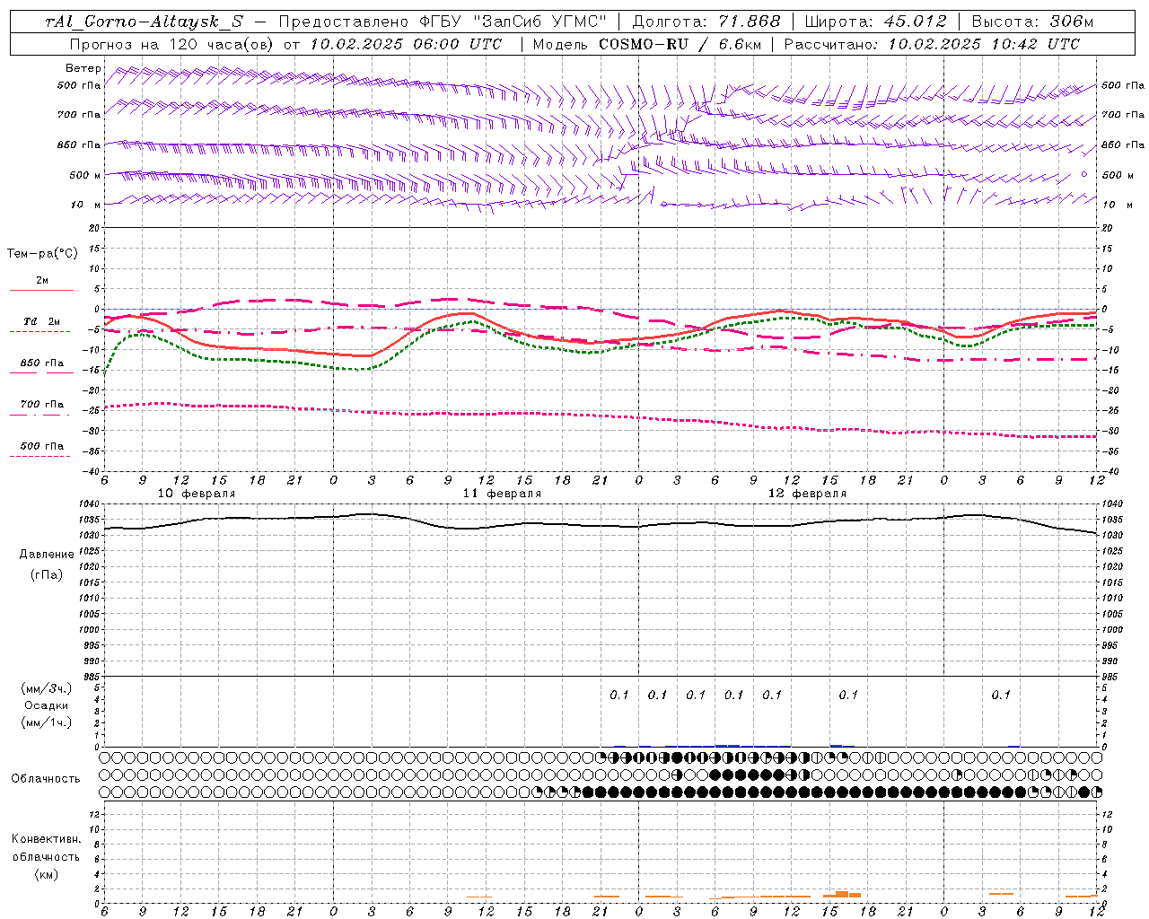Click the 11 февраля date label

[502, 494]
